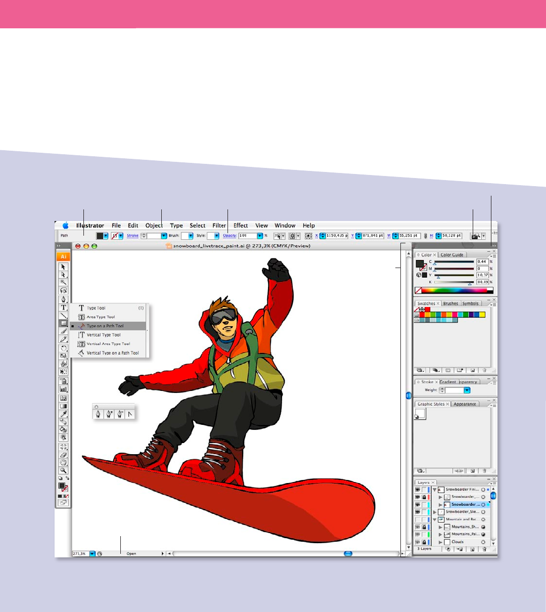Collapse the Snowboarder Fini... layer triangle
The image size is (546, 612).
[434, 490]
